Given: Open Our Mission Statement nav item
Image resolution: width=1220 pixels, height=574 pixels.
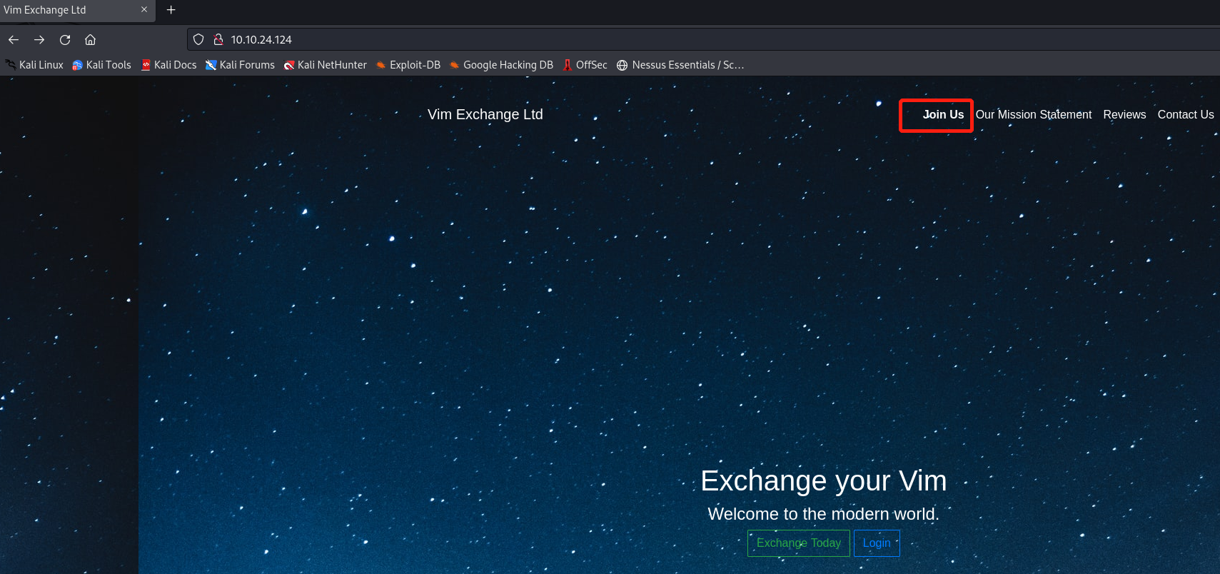Looking at the screenshot, I should coord(1033,115).
